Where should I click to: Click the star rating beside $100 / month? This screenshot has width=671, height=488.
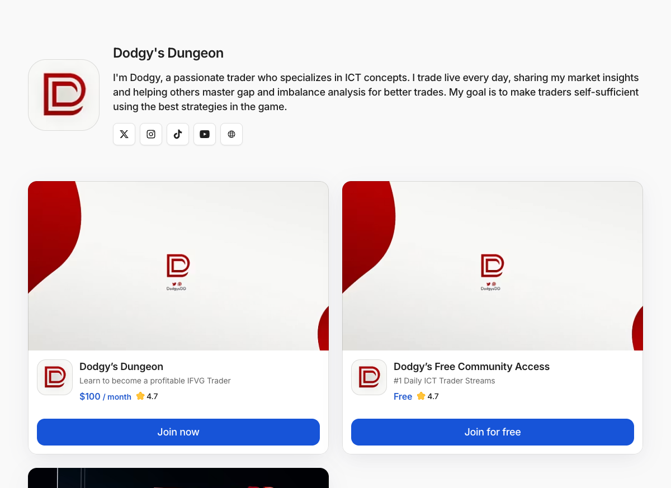147,396
